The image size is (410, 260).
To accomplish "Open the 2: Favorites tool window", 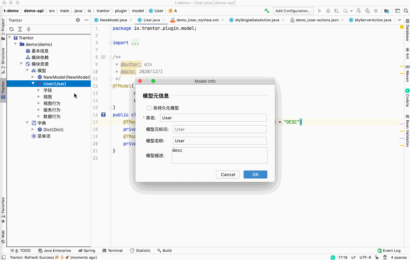I will coord(3,210).
